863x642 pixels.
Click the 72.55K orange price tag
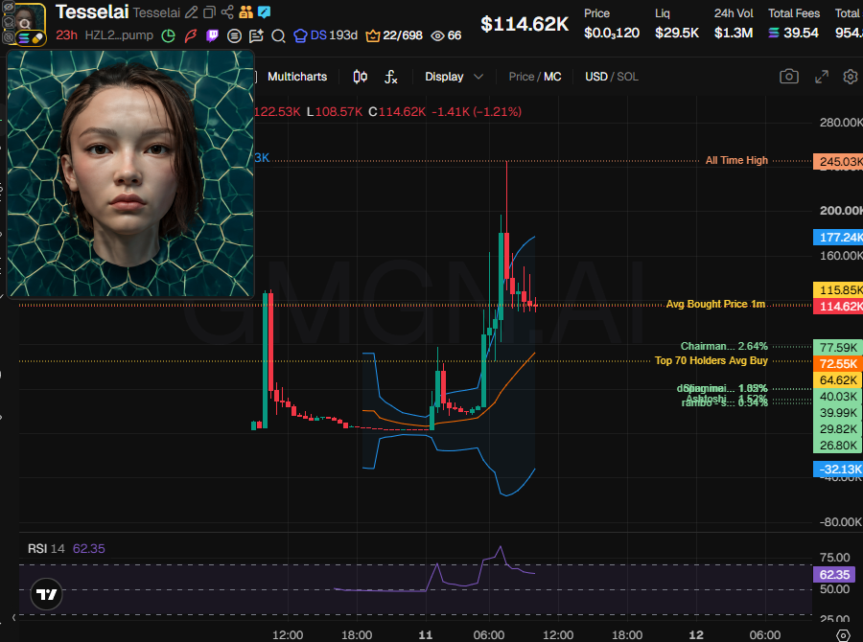[x=838, y=363]
